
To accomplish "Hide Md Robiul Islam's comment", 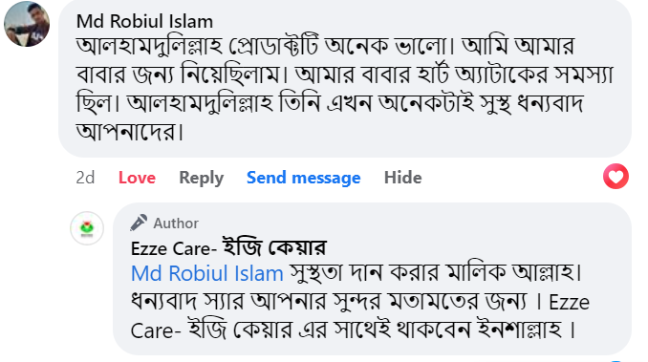I will point(403,178).
